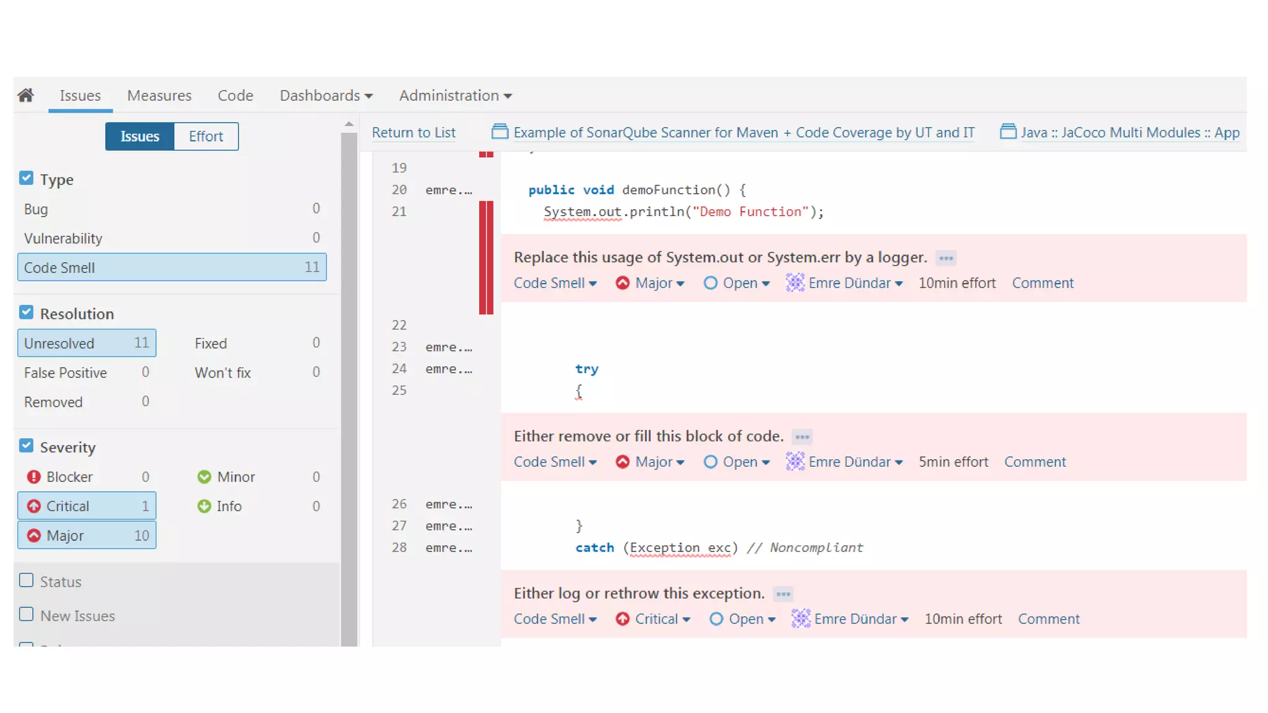Click the Minor severity green icon
The width and height of the screenshot is (1268, 713).
(204, 477)
